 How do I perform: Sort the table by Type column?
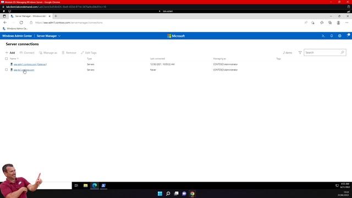pyautogui.click(x=89, y=59)
